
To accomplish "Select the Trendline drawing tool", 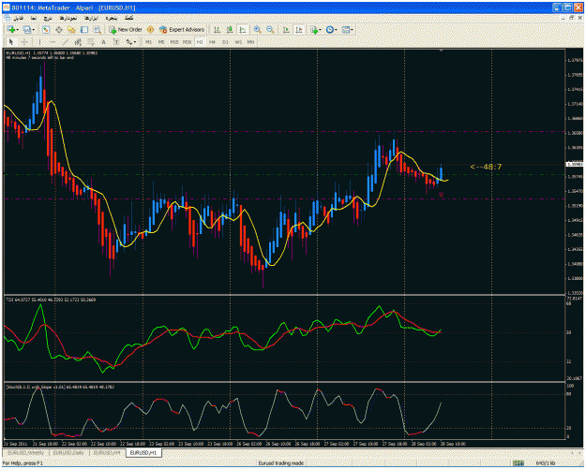I will click(66, 42).
